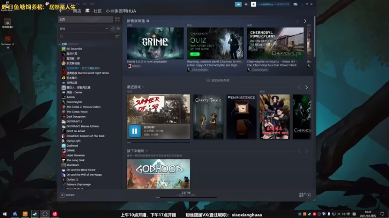Click the library home field
This screenshot has width=389, height=218.
(x=86, y=19)
